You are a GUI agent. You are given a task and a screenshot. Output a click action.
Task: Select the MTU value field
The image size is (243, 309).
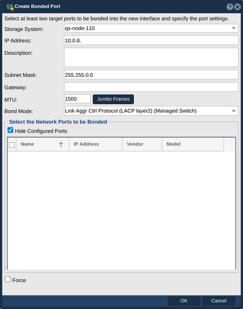tap(77, 99)
